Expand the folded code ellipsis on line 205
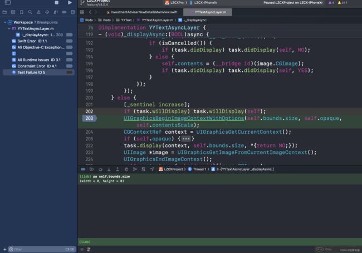 (186, 139)
